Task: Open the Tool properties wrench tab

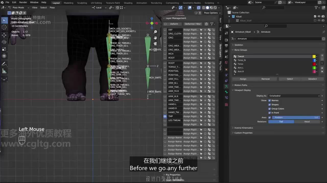Action: tap(226, 33)
